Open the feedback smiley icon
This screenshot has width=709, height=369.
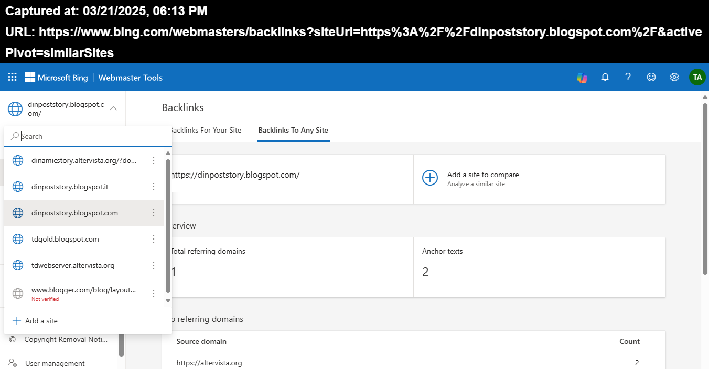point(651,78)
